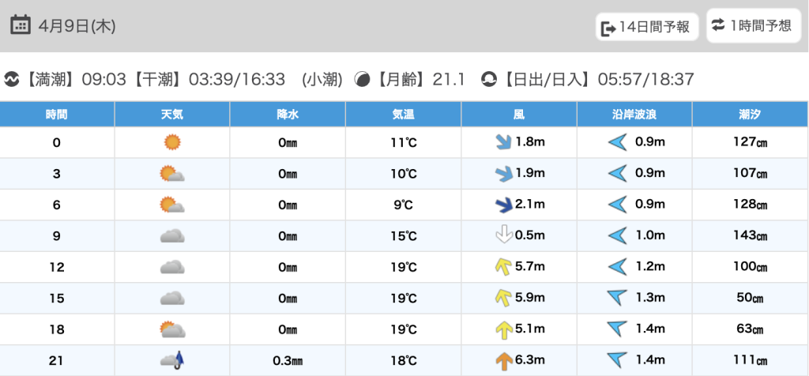Select the 潮汐 column header

point(751,115)
